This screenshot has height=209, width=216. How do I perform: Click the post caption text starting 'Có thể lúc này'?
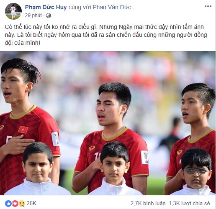[106, 35]
